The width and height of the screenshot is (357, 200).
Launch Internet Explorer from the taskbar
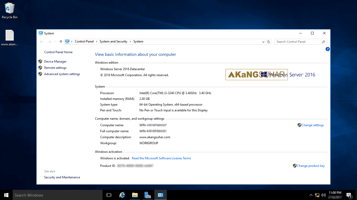pos(122,195)
